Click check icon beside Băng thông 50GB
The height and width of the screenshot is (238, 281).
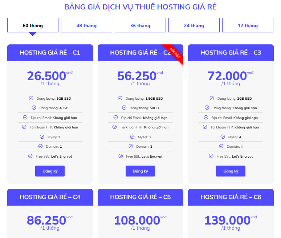pyautogui.click(x=124, y=108)
